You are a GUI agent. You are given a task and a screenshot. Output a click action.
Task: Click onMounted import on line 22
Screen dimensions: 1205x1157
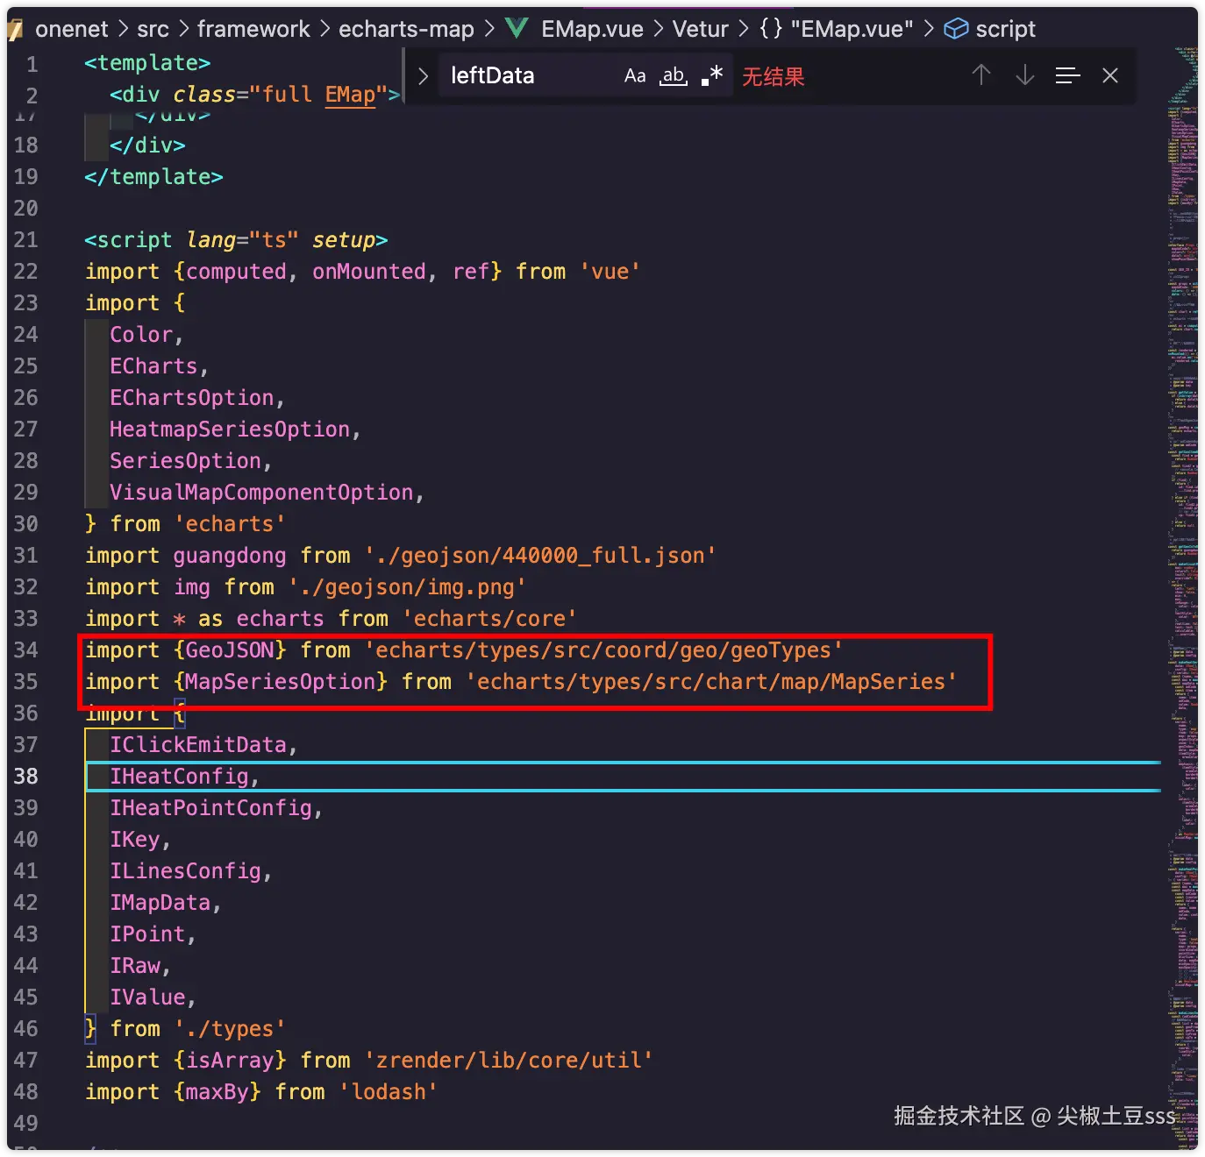[368, 271]
